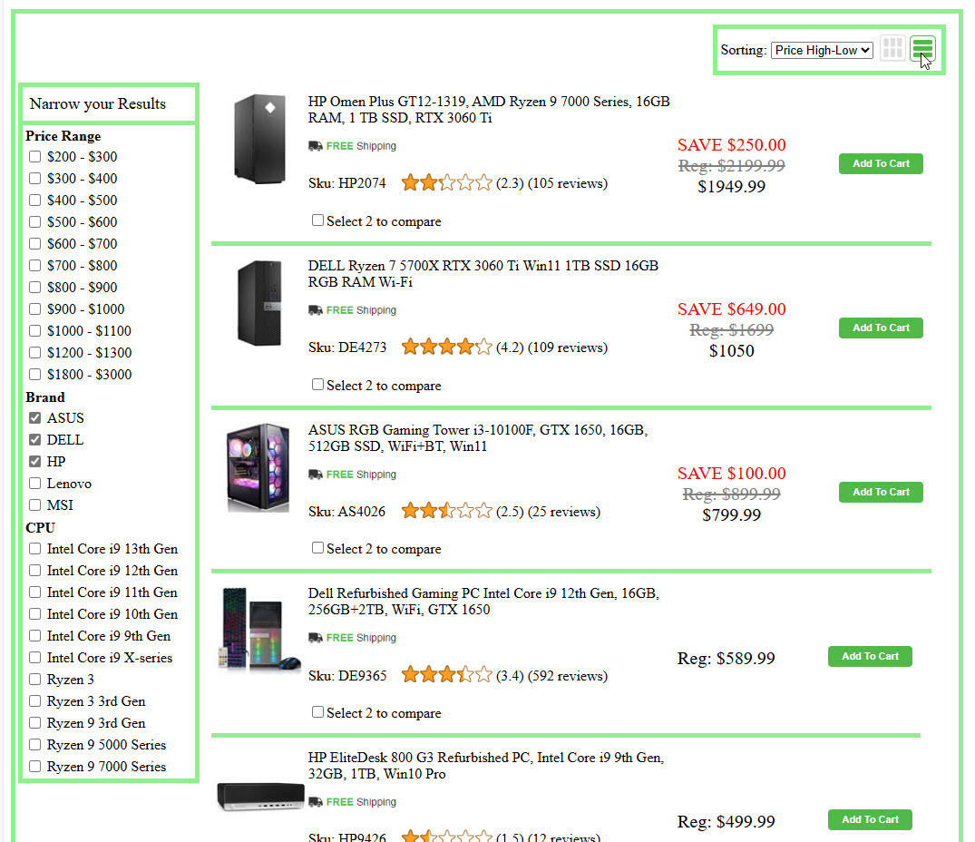Add the Dell Refurbished Gaming PC to cart
Image resolution: width=975 pixels, height=842 pixels.
[870, 657]
